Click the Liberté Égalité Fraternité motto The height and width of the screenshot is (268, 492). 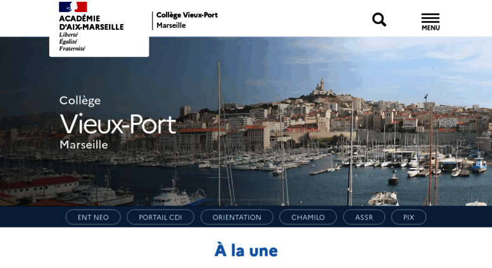point(72,41)
